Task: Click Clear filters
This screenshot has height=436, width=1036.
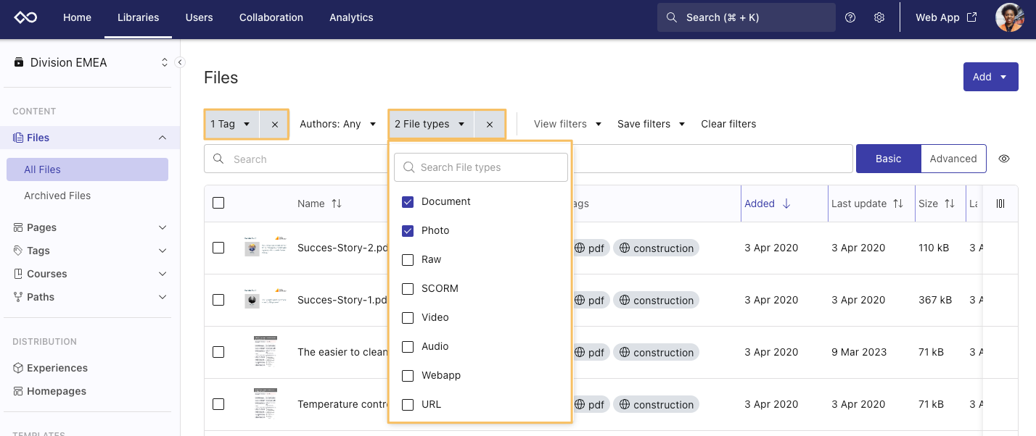Action: [x=728, y=124]
